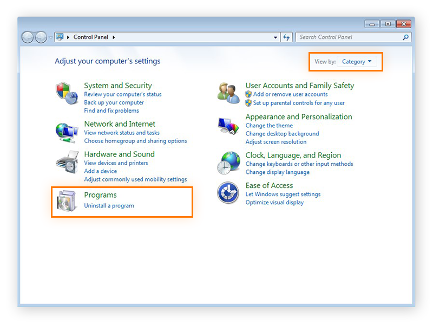The width and height of the screenshot is (433, 325).
Task: Select Control Panel in the breadcrumb bar
Action: click(91, 37)
